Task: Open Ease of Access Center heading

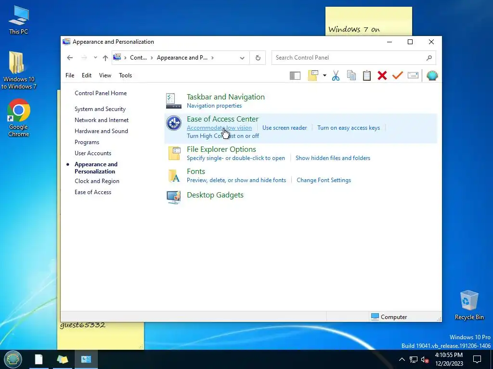Action: pyautogui.click(x=222, y=119)
